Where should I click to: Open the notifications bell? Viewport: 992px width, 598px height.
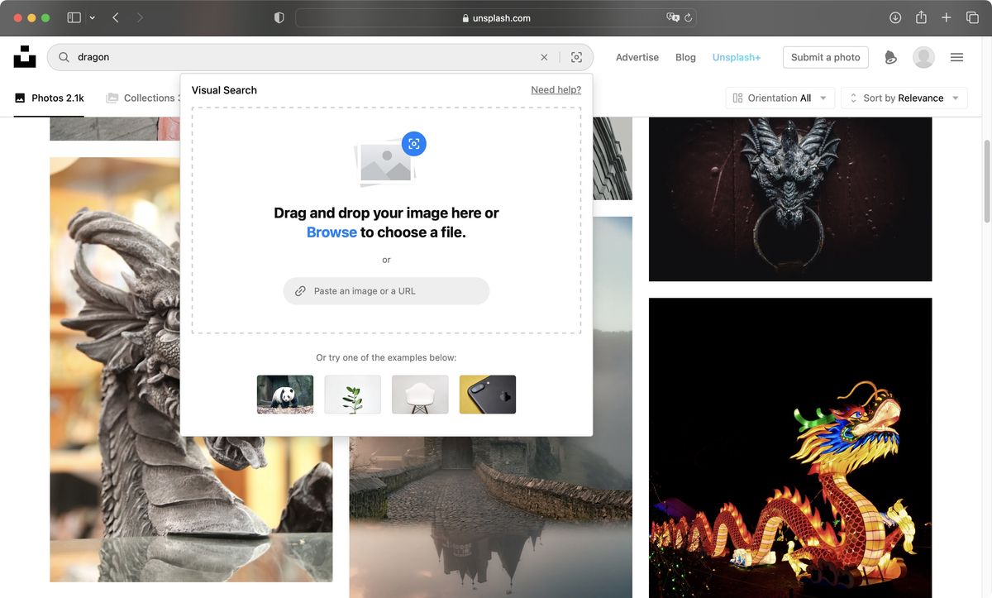(x=890, y=57)
